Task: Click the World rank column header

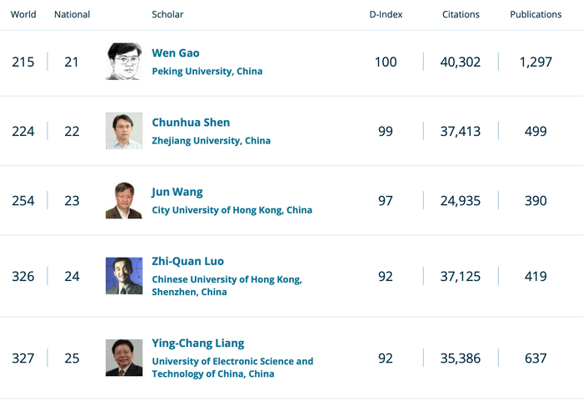Action: [x=23, y=14]
